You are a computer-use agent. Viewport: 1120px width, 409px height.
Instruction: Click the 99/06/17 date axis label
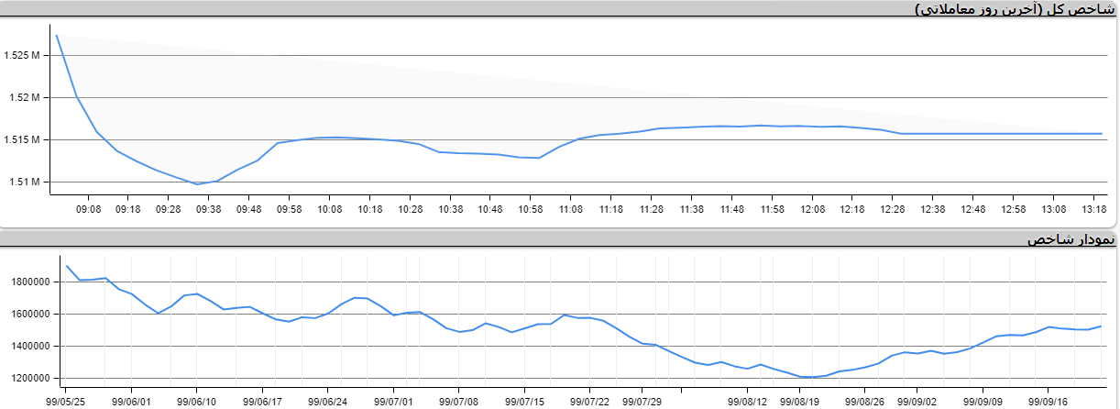coord(262,401)
